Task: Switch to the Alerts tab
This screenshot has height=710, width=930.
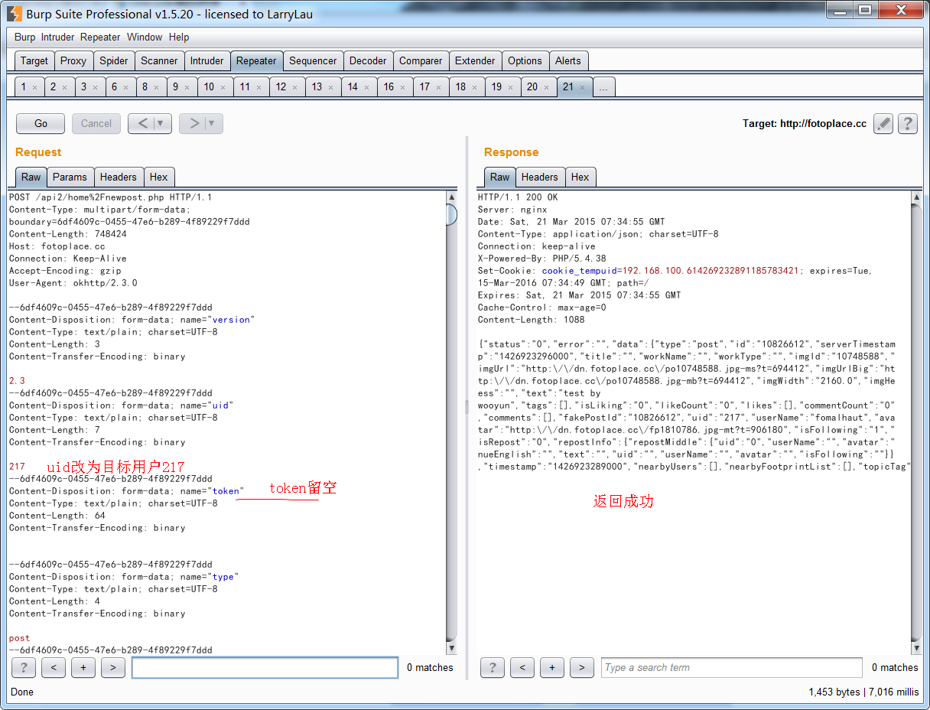Action: coord(568,60)
